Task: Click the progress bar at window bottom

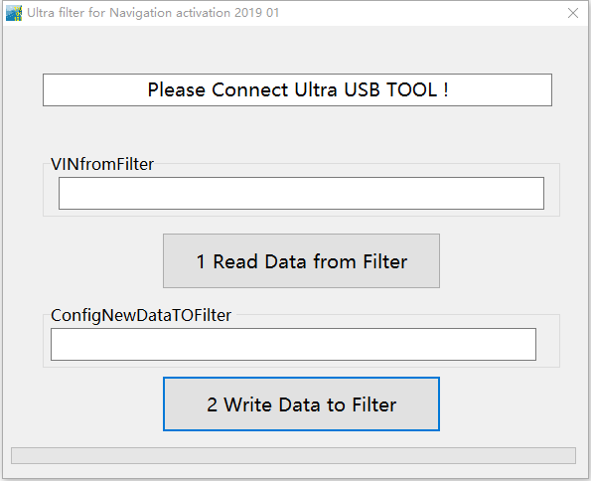Action: coord(293,455)
